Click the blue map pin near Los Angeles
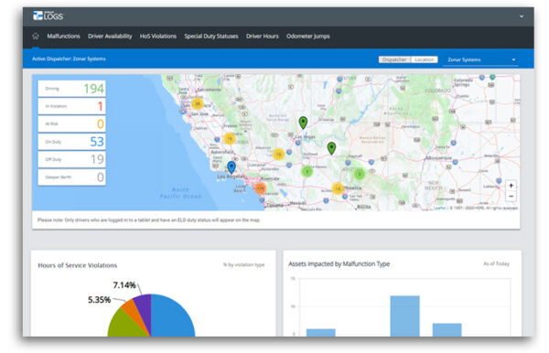This screenshot has width=549, height=353. click(231, 167)
